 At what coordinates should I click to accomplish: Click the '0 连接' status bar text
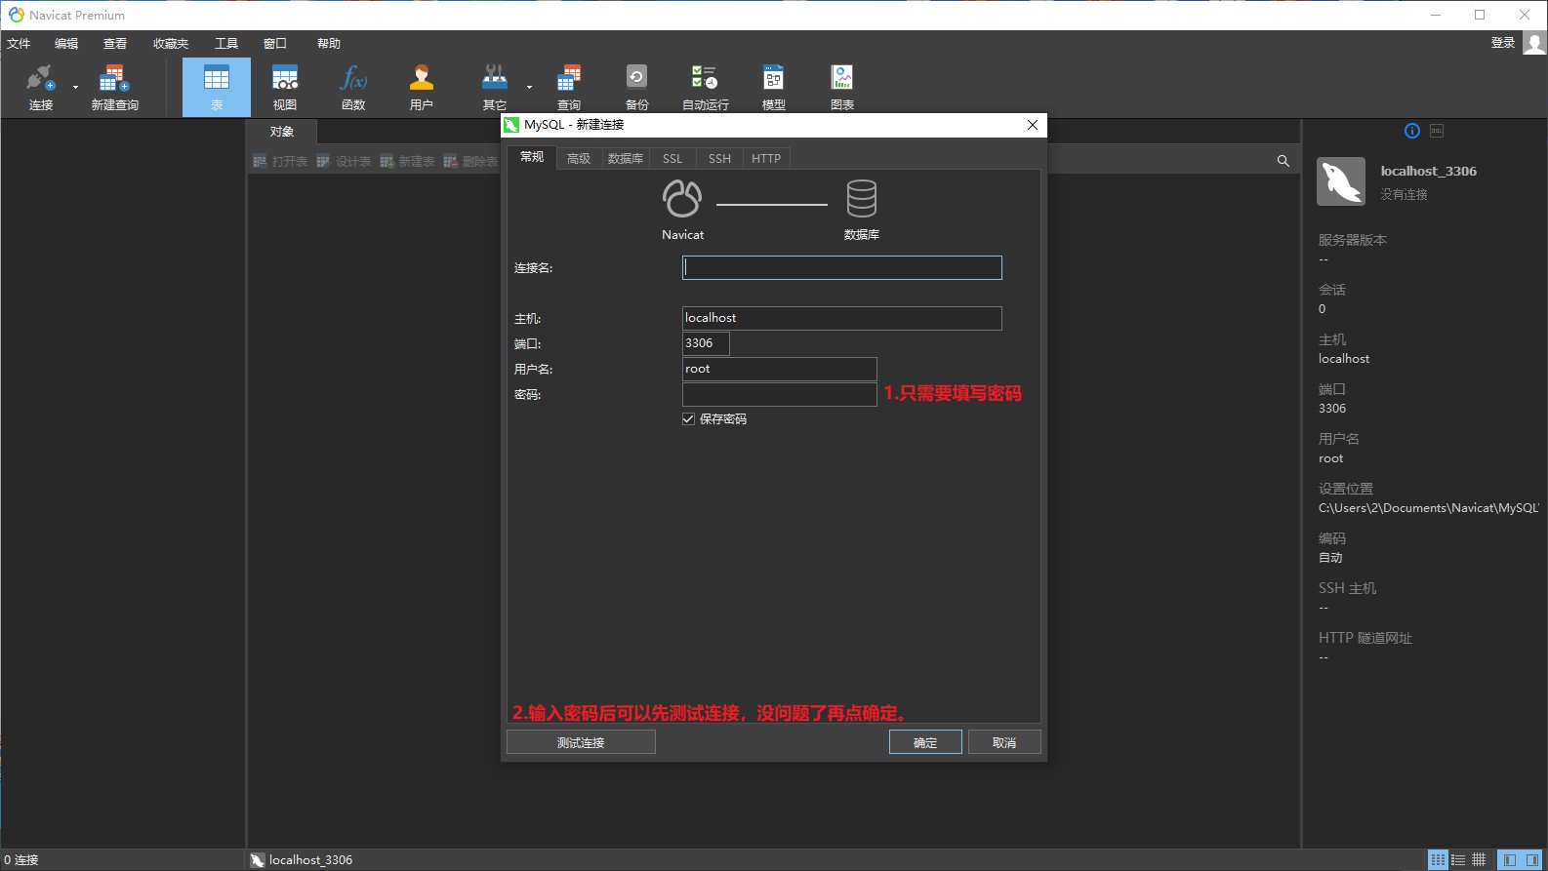[x=21, y=860]
